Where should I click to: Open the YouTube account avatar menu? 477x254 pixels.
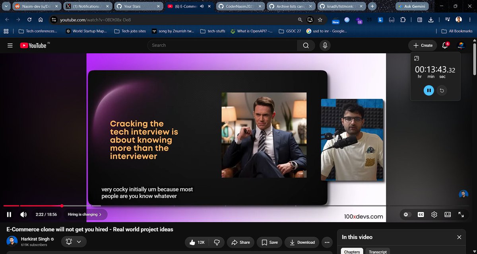tap(461, 45)
